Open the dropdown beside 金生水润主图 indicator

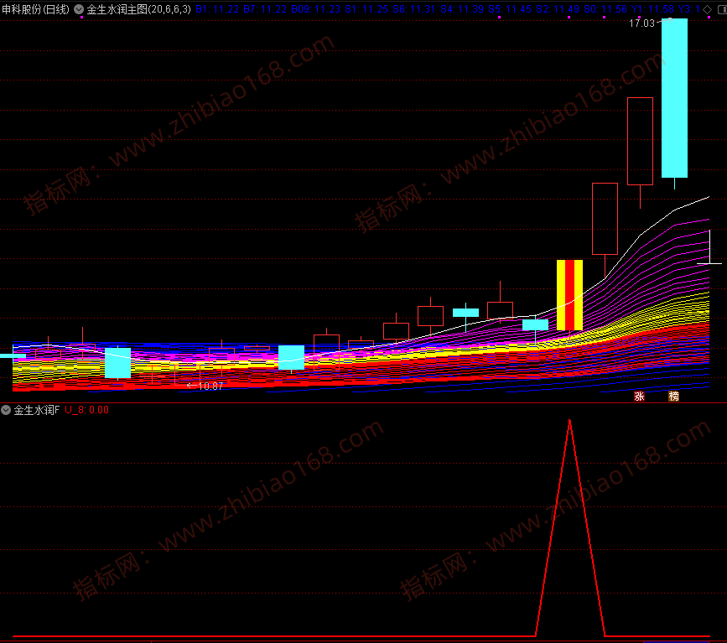pyautogui.click(x=80, y=9)
